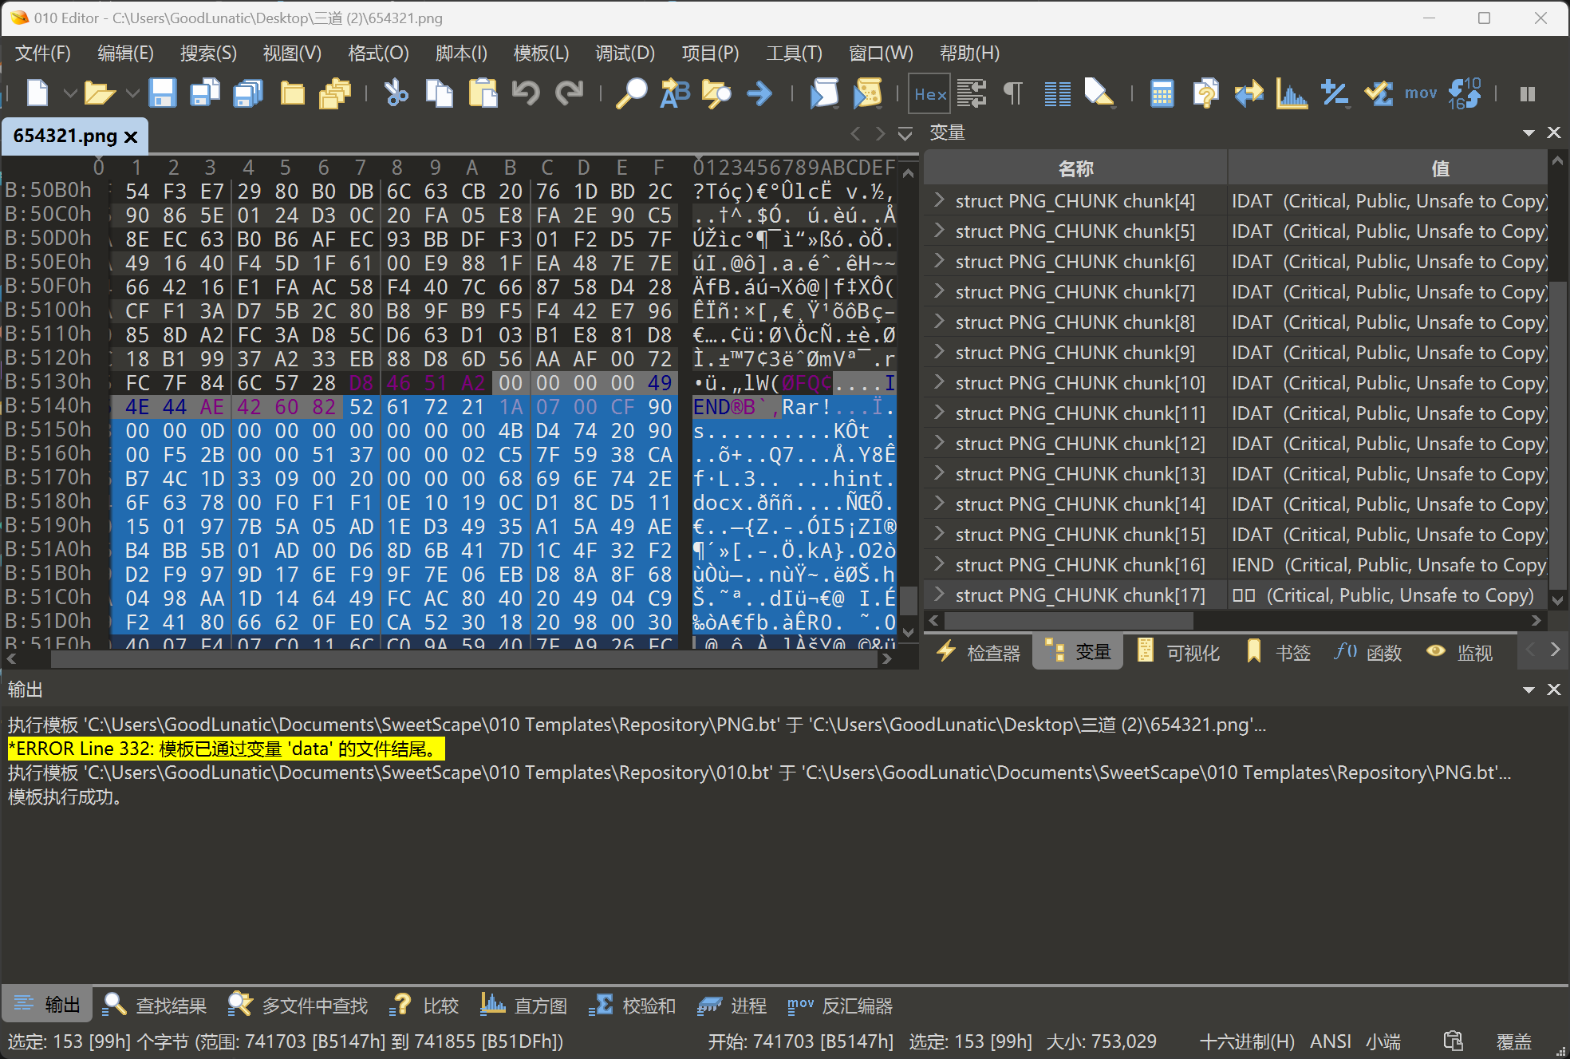Click the Paste clipboard icon
The image size is (1570, 1059).
pyautogui.click(x=483, y=93)
